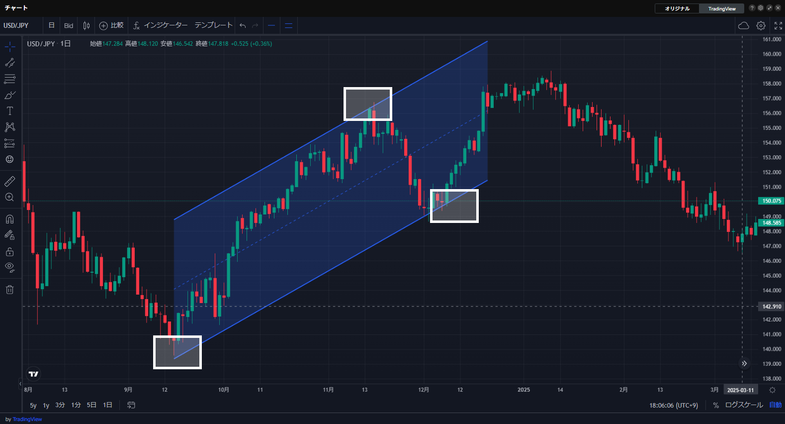Select the crosshair cursor tool
This screenshot has height=424, width=785.
[x=9, y=47]
